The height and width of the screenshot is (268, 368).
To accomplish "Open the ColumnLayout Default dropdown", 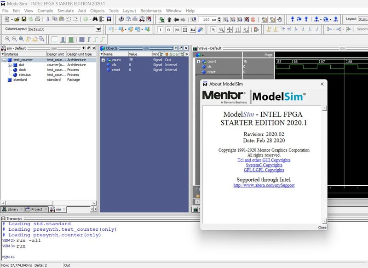I will 98,29.
